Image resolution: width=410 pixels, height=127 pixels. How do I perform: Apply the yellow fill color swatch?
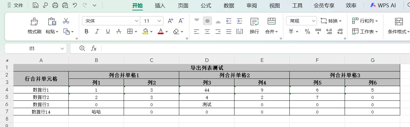tap(145, 31)
